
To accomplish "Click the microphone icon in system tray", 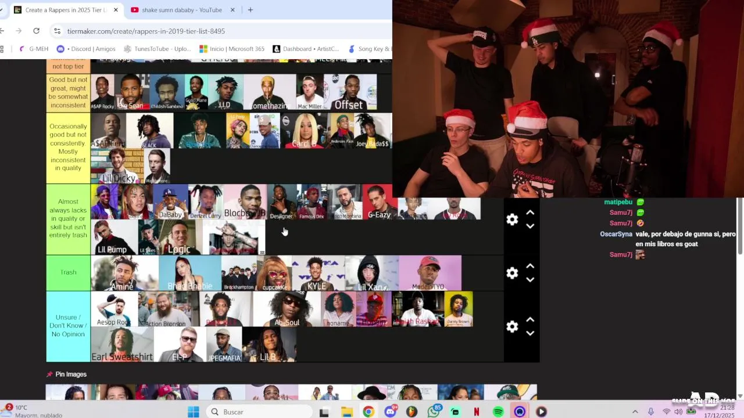I will coord(651,412).
